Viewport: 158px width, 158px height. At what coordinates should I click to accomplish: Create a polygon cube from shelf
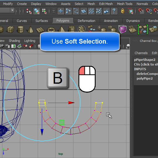coord(11,29)
